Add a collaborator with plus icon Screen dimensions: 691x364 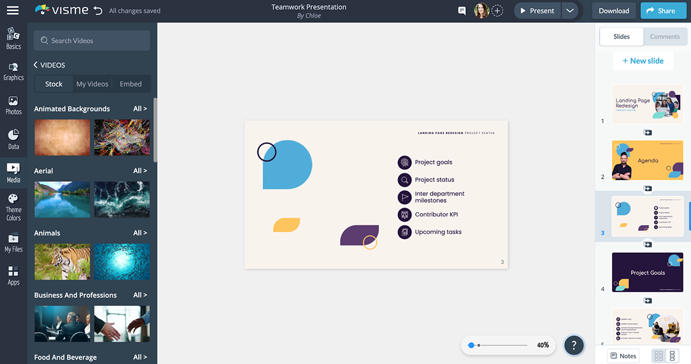tap(498, 11)
